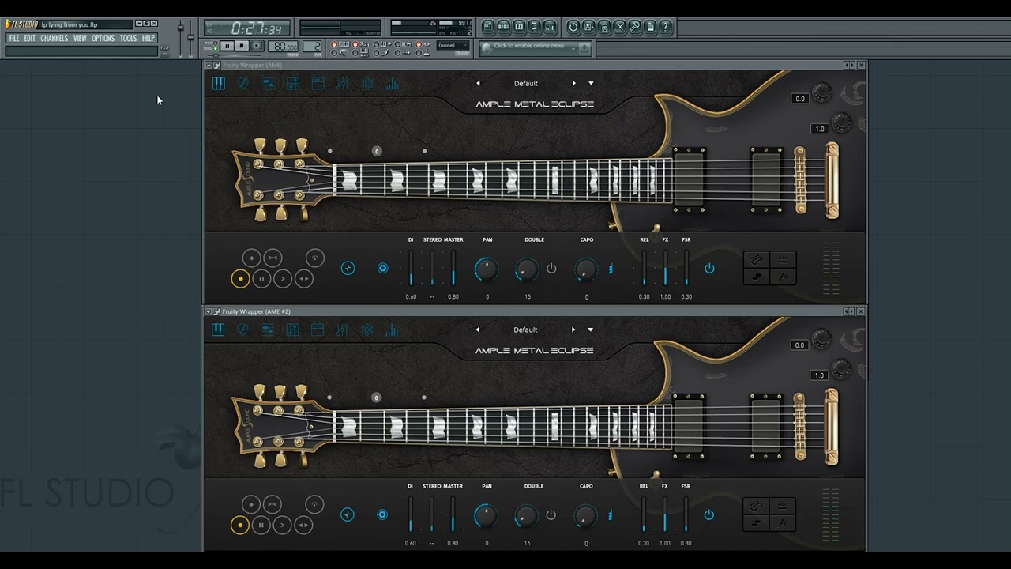The height and width of the screenshot is (569, 1011).
Task: Click the transport record button
Action: click(257, 47)
